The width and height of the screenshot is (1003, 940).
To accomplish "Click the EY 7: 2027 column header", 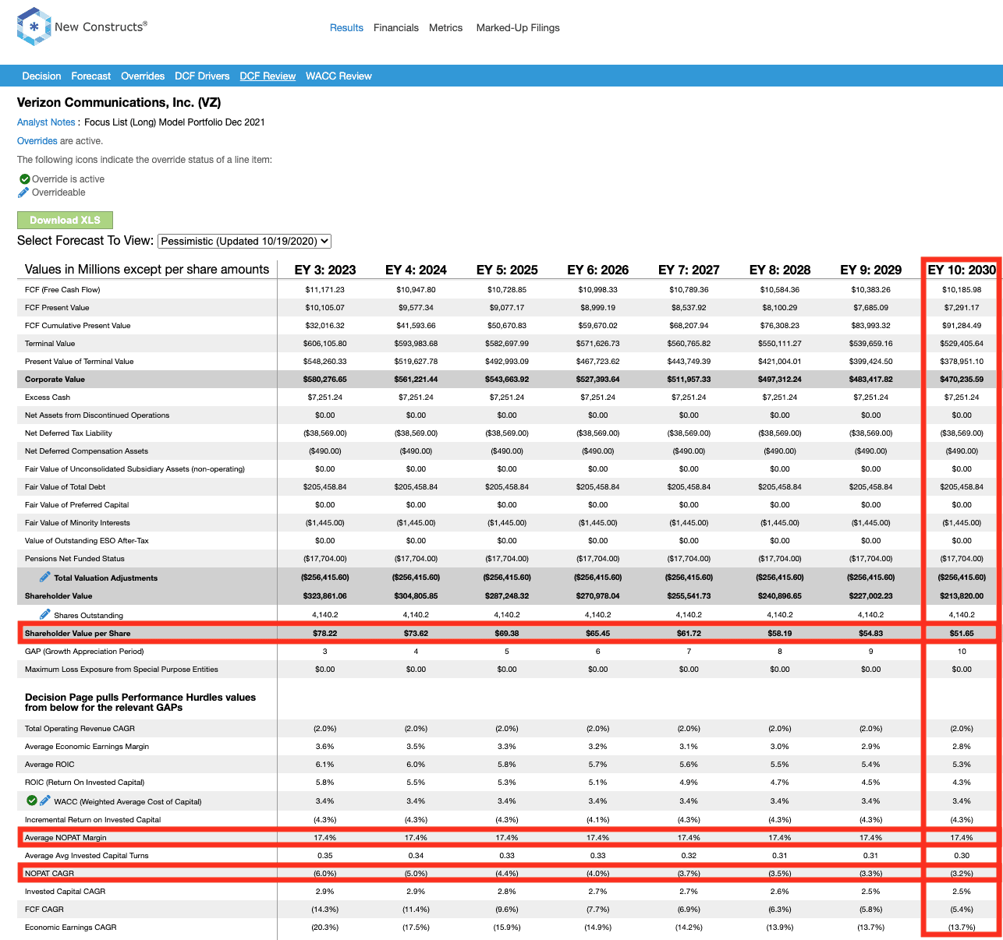I will [689, 270].
